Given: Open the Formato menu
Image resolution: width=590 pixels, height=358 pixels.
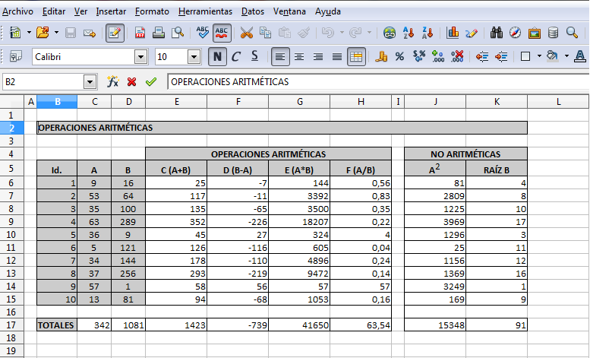Looking at the screenshot, I should coord(153,11).
